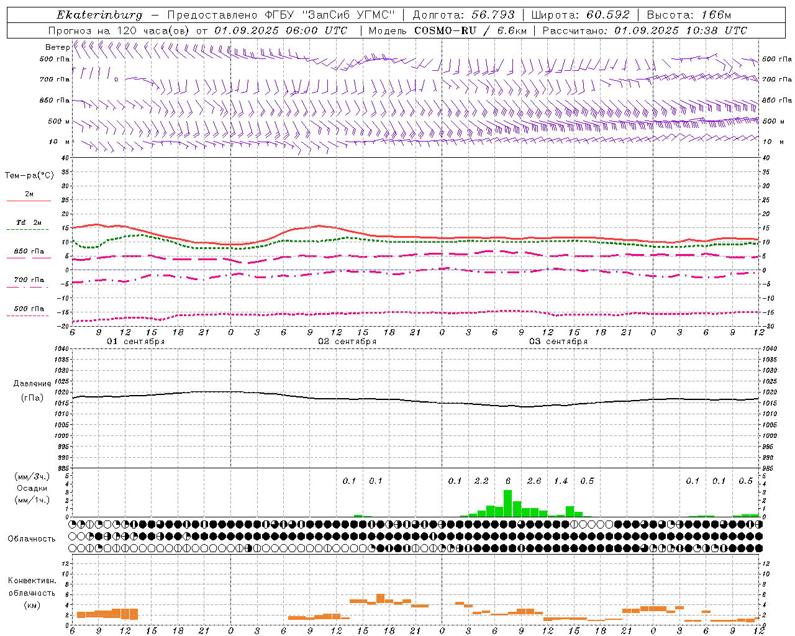Select the 'Модель COSMO-RU / 6.6км' text
The height and width of the screenshot is (636, 795).
pos(447,30)
